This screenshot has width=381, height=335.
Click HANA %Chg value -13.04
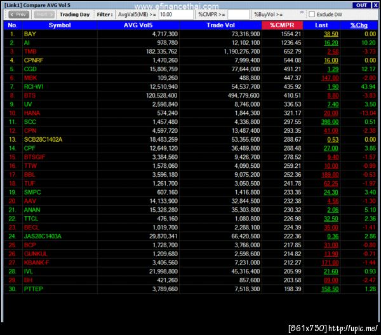[x=368, y=113]
